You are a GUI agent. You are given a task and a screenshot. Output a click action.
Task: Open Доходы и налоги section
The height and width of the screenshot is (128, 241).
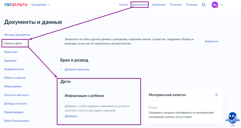coord(15,104)
